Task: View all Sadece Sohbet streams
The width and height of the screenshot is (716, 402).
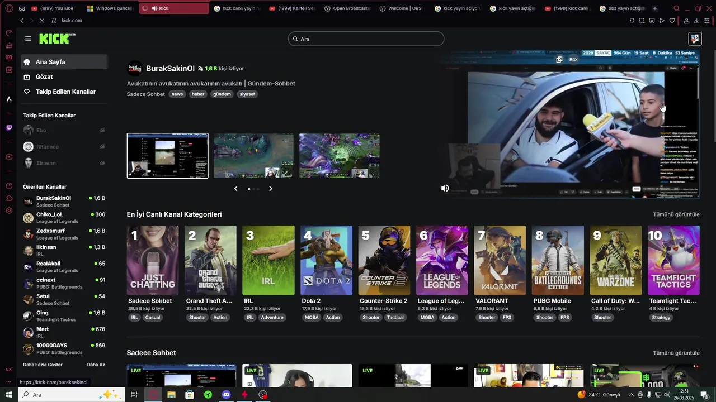Action: 676,353
